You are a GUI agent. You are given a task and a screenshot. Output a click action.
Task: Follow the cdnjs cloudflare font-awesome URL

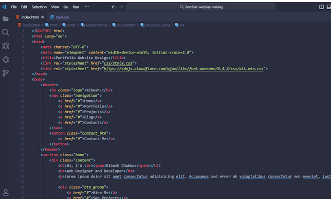point(184,69)
